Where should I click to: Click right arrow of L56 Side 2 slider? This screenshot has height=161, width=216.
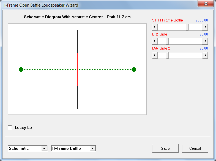coord(205,55)
